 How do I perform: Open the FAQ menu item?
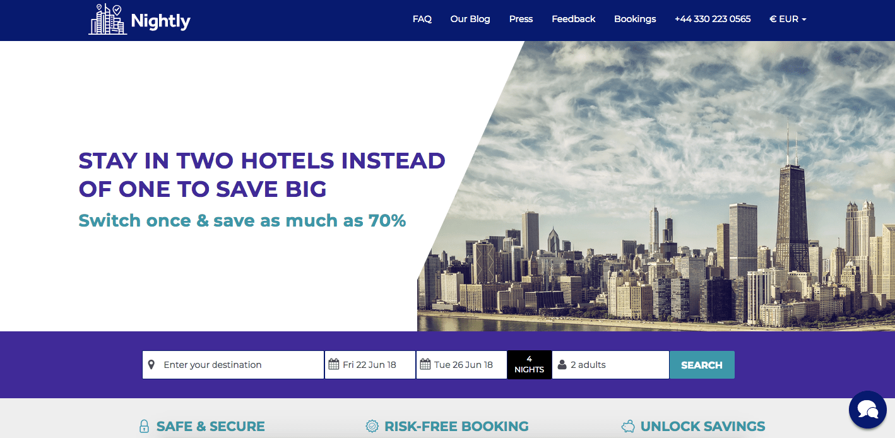tap(422, 19)
